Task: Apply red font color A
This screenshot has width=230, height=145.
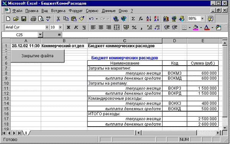Action: [x=207, y=28]
